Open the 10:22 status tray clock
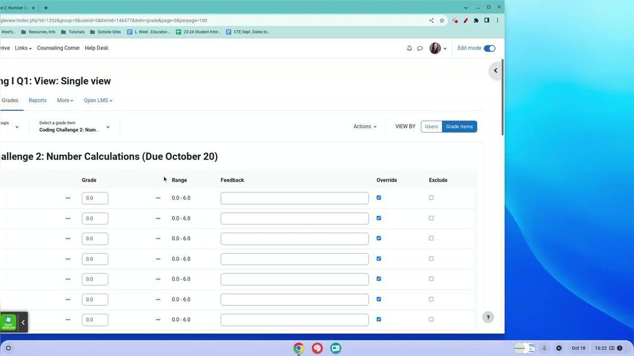 [601, 348]
